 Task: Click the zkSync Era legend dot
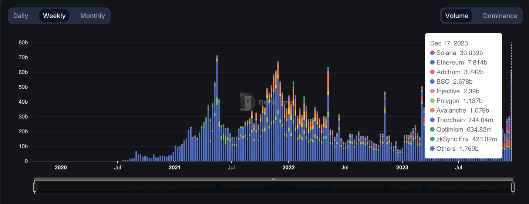[x=432, y=140]
